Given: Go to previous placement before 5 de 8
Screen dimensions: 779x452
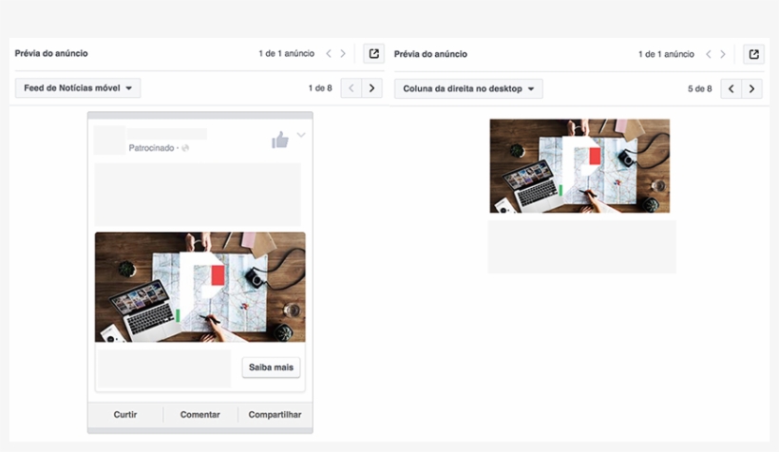Looking at the screenshot, I should [731, 88].
